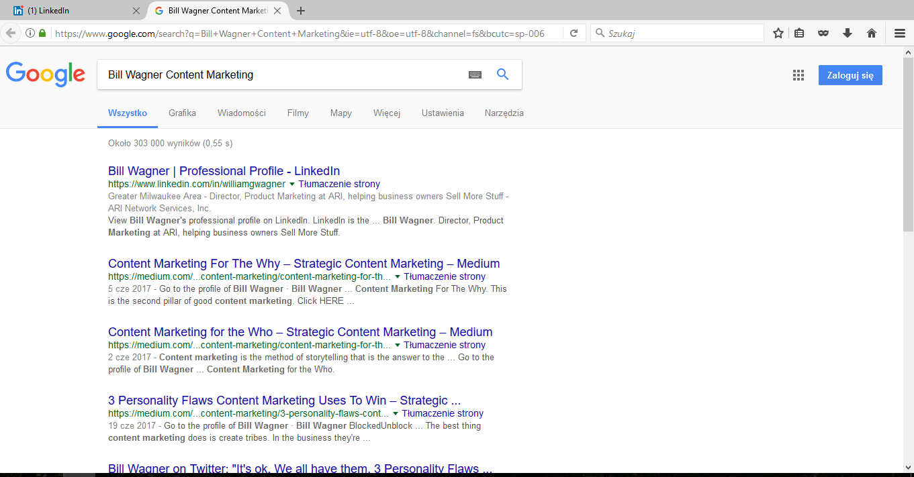Close the Bill Wagner Content Marketing tab
The height and width of the screenshot is (477, 914).
click(277, 11)
